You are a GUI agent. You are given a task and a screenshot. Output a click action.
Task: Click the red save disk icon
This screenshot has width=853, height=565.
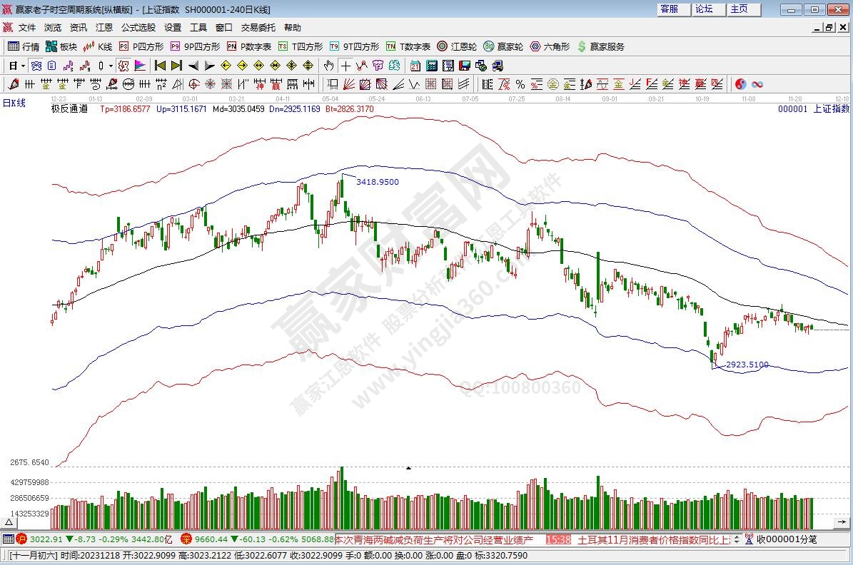pyautogui.click(x=465, y=66)
